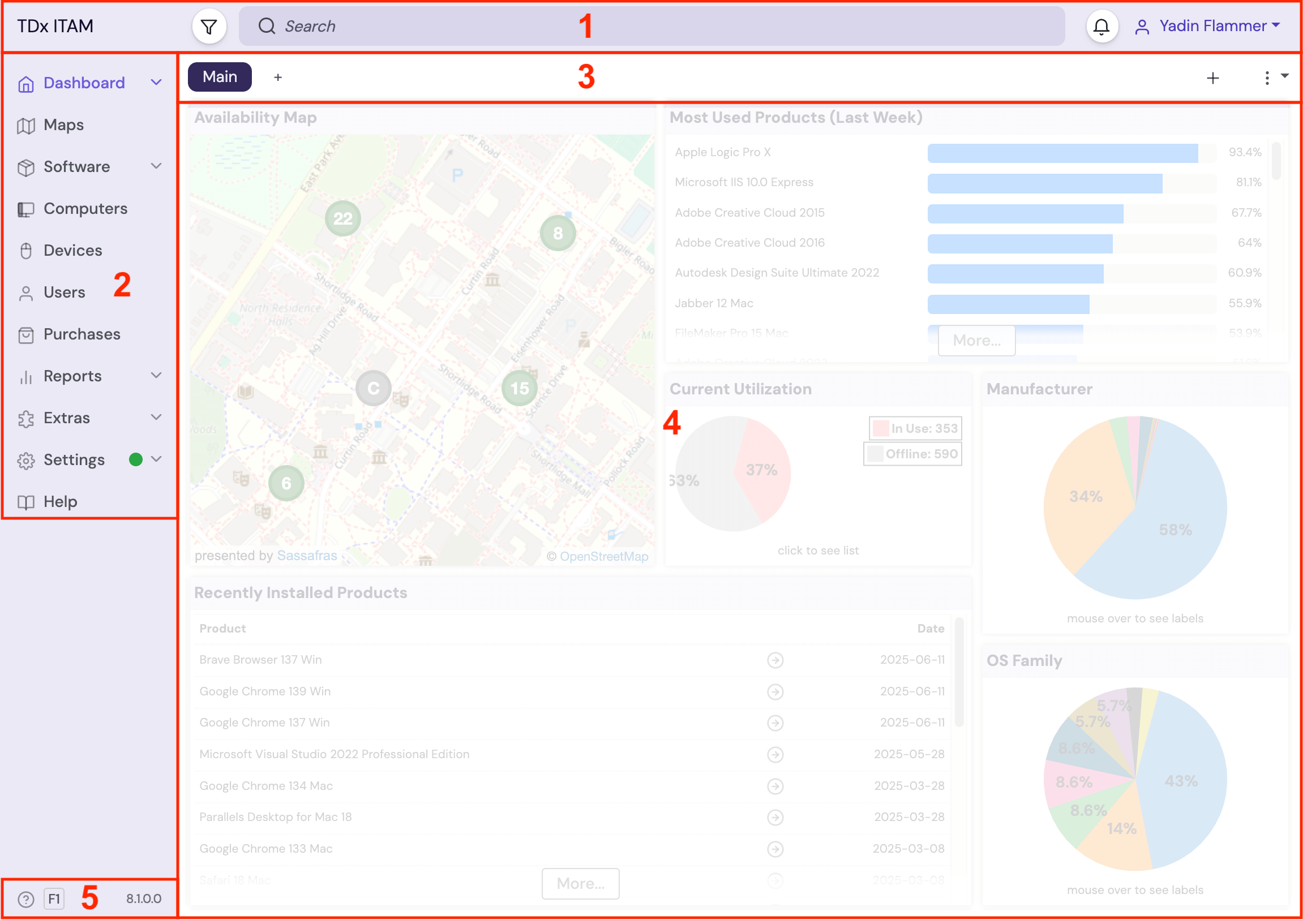The width and height of the screenshot is (1303, 920).
Task: Open the Purchases section
Action: click(x=82, y=334)
